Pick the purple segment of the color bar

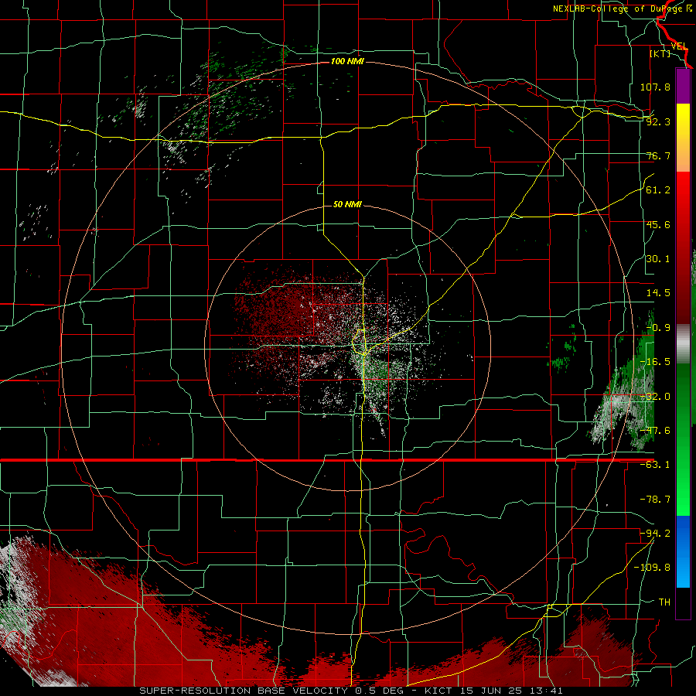(683, 86)
